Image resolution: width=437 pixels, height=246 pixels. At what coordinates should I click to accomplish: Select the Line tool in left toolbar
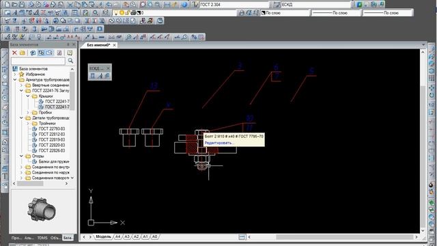(x=5, y=55)
